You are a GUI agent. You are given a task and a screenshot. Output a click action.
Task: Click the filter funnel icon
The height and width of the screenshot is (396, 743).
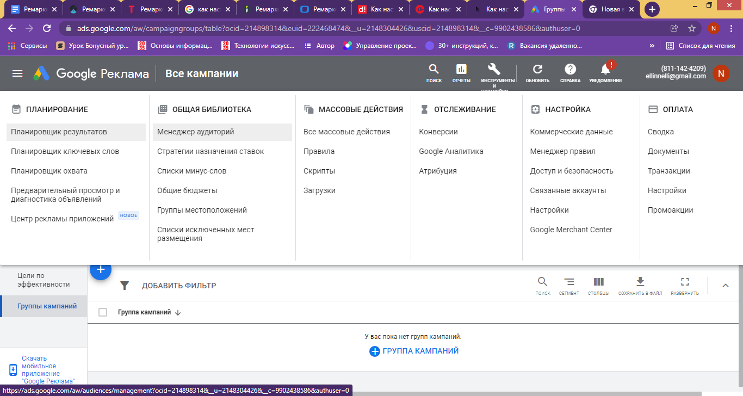(125, 286)
